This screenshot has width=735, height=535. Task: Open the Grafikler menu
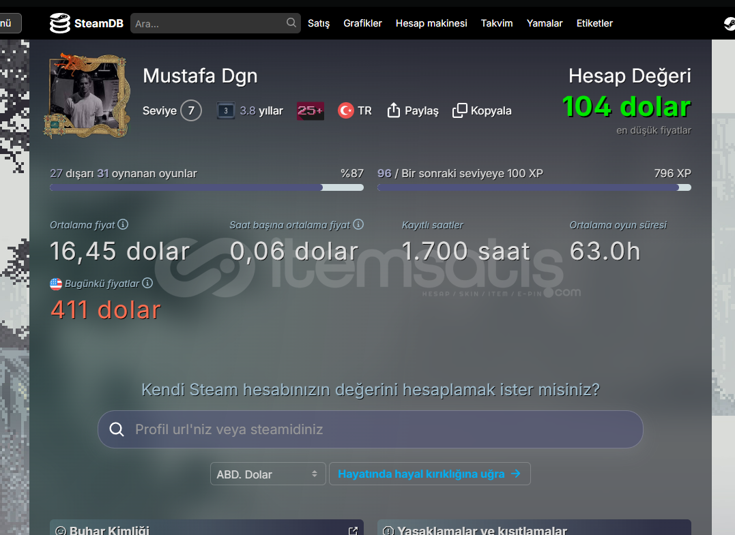pyautogui.click(x=362, y=23)
